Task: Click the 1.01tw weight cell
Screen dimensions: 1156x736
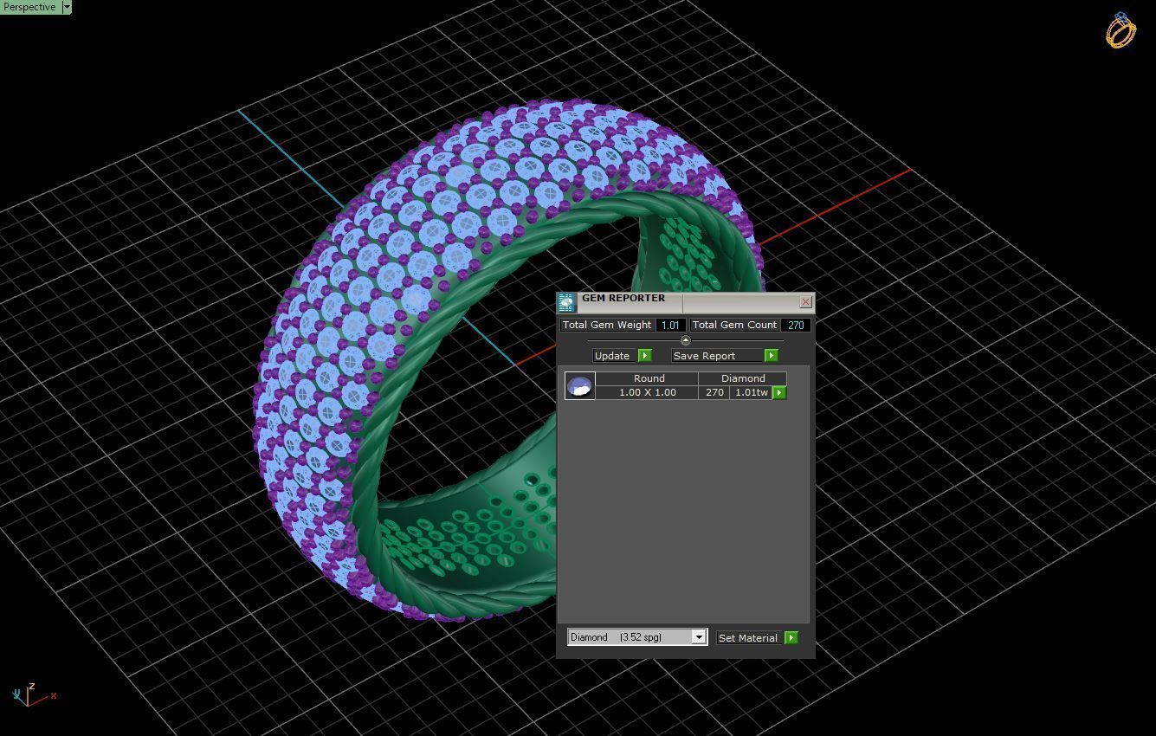Action: click(751, 393)
